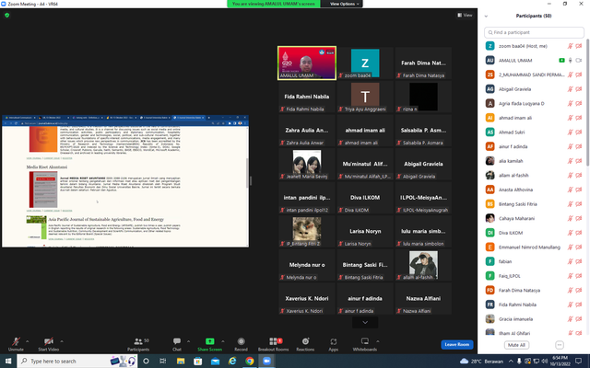Select Anasta Althovina in participant list
This screenshot has height=368, width=590.
pyautogui.click(x=534, y=190)
